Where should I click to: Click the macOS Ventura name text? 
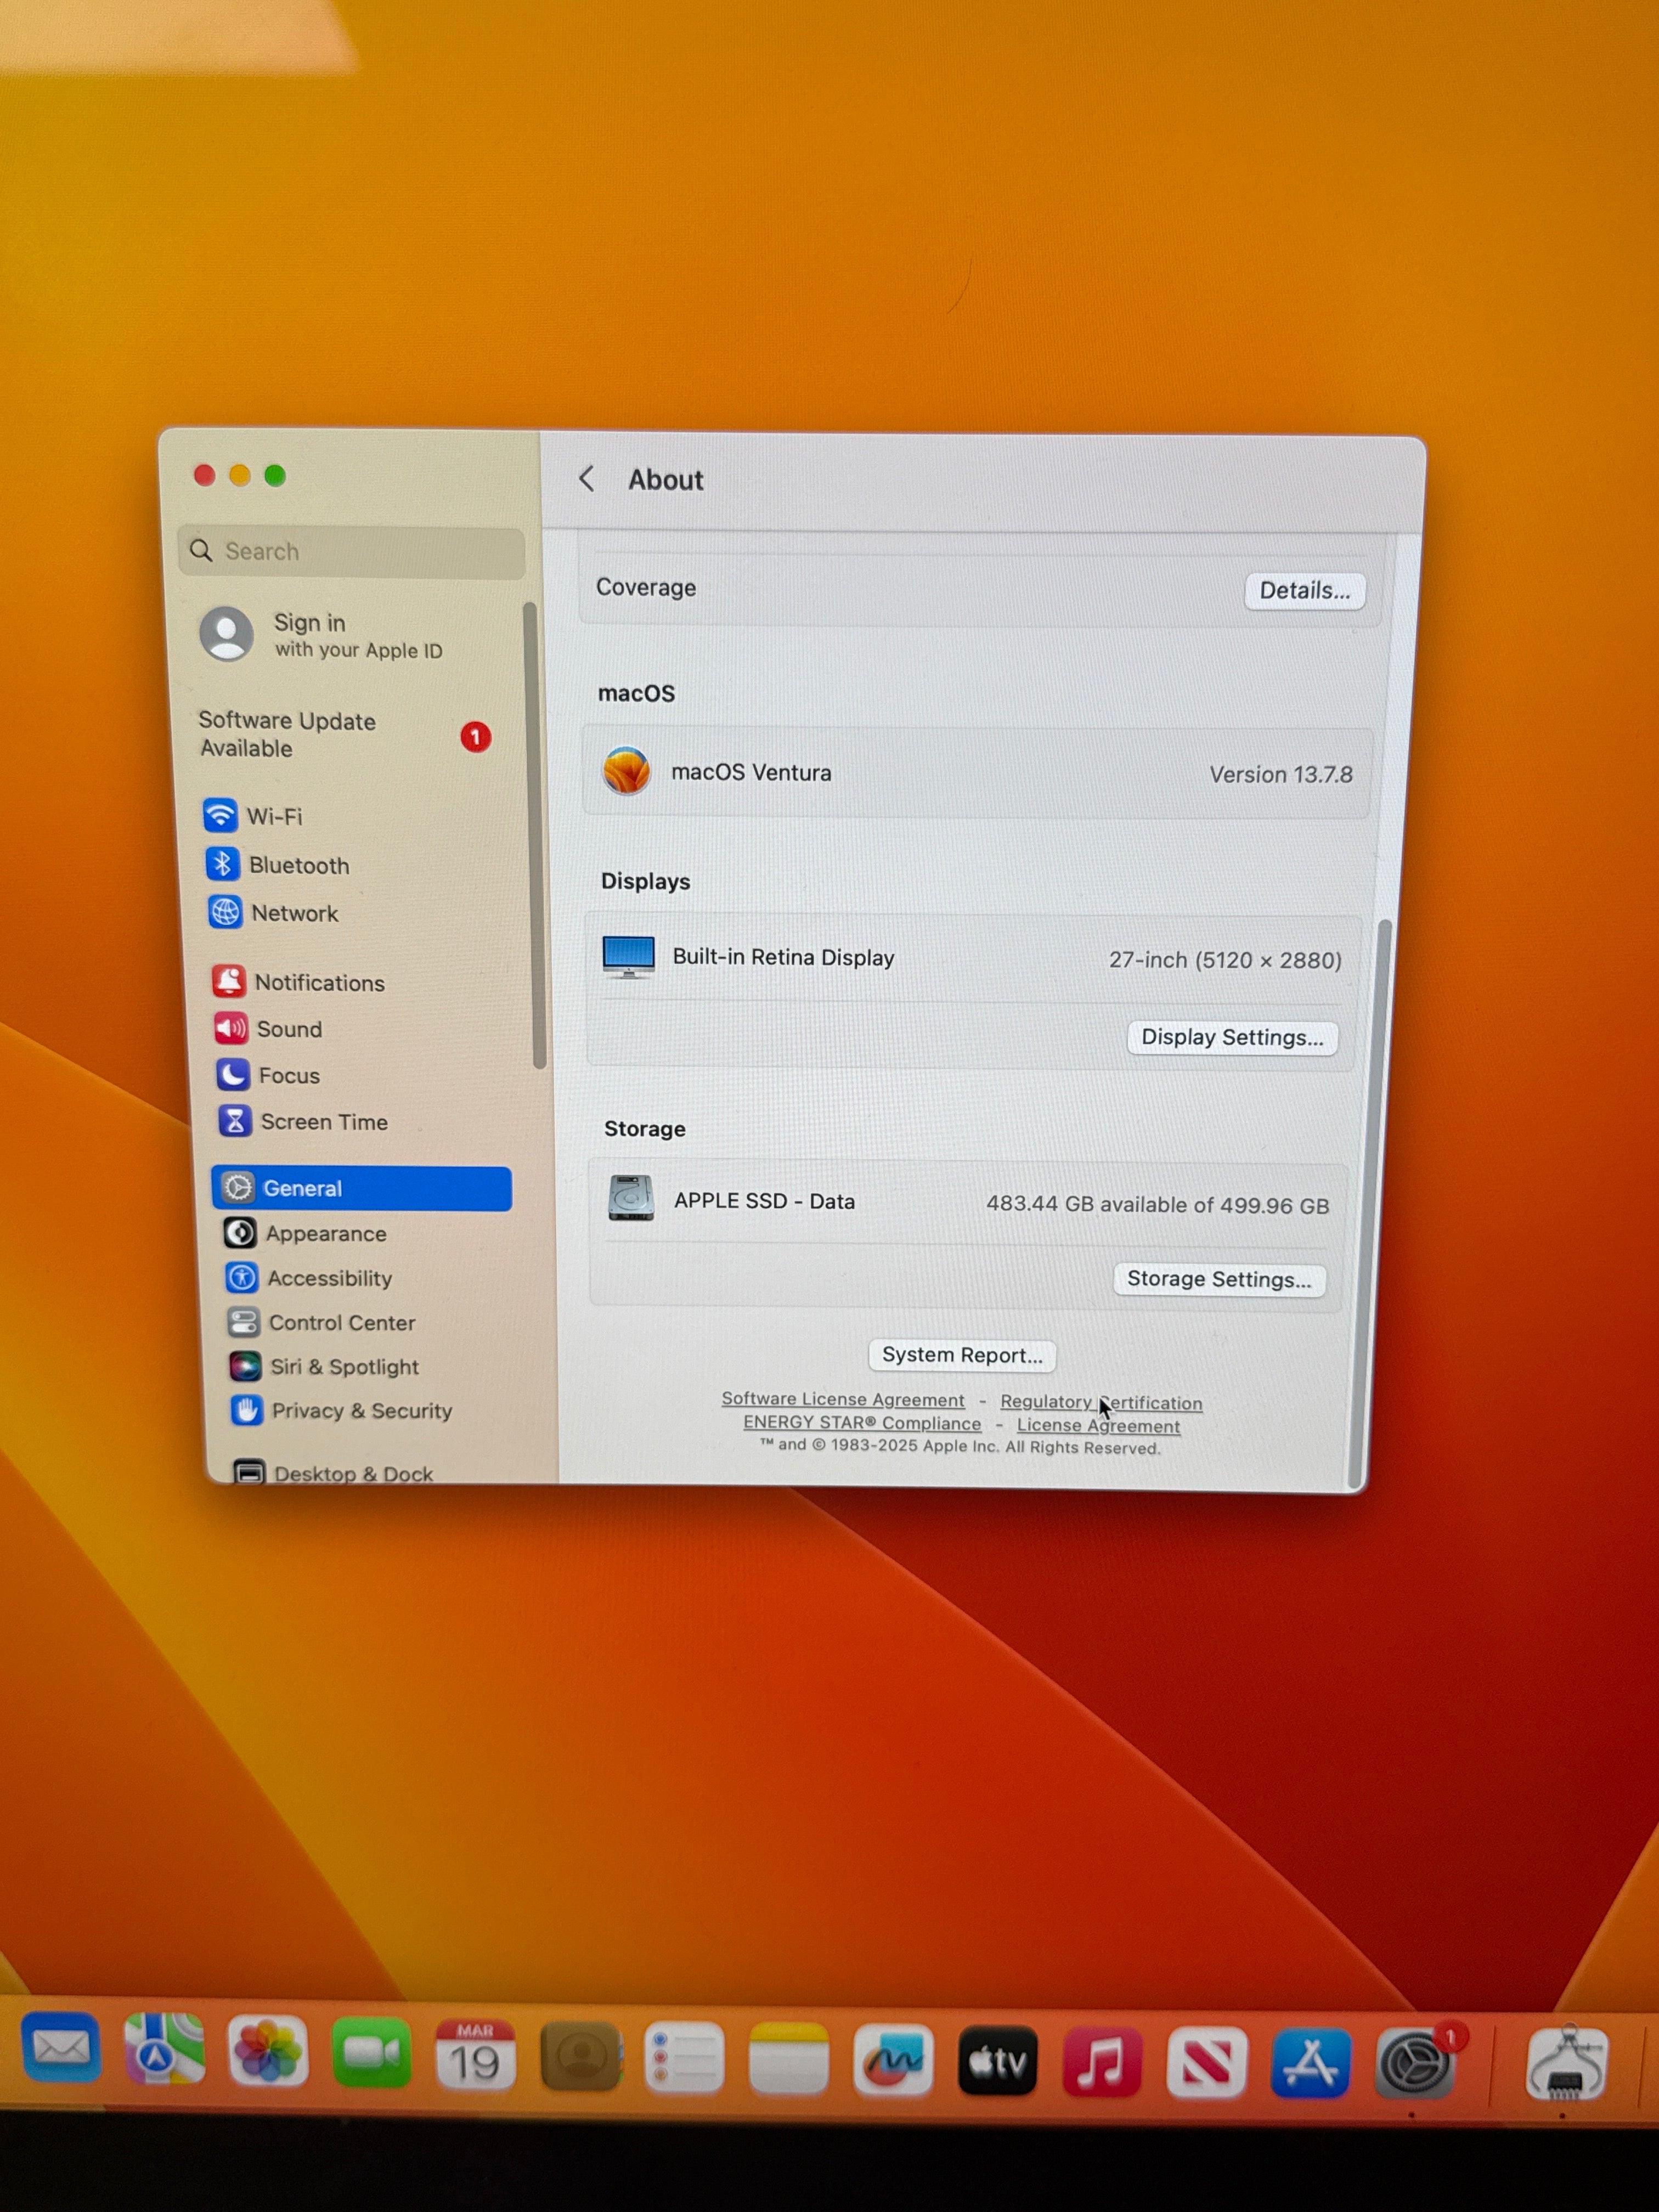(751, 772)
